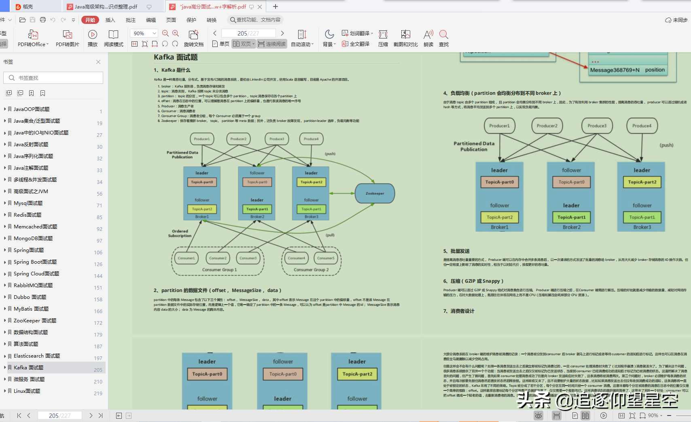This screenshot has width=691, height=422.
Task: Open the MongoDB面试题 bookmark
Action: 33,238
